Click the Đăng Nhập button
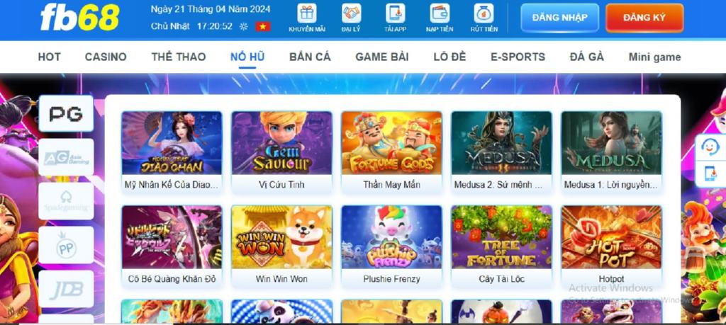The height and width of the screenshot is (325, 726). coord(560,18)
